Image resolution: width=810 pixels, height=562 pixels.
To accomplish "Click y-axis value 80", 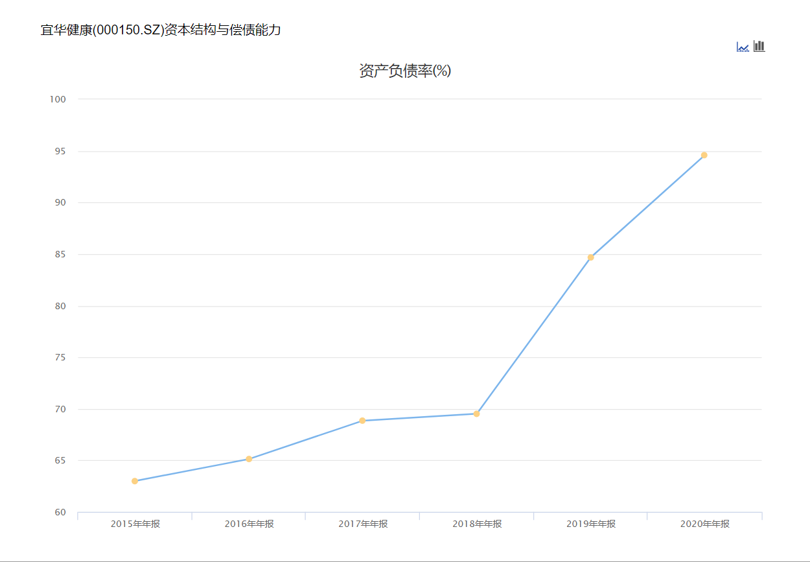I will pyautogui.click(x=61, y=306).
